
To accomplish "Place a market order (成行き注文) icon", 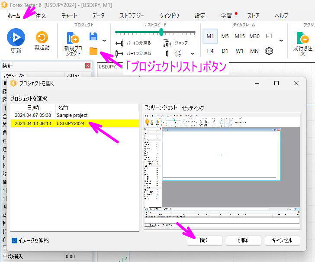I will [x=302, y=38].
